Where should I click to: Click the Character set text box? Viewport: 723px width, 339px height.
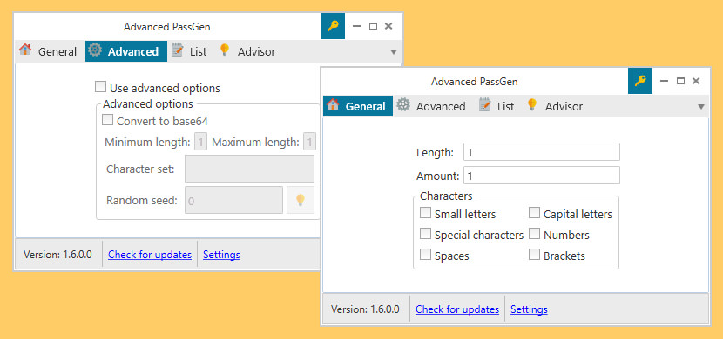249,169
